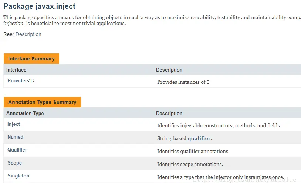The image size is (301, 187).
Task: Open the Provider<T> interface link
Action: pyautogui.click(x=21, y=80)
